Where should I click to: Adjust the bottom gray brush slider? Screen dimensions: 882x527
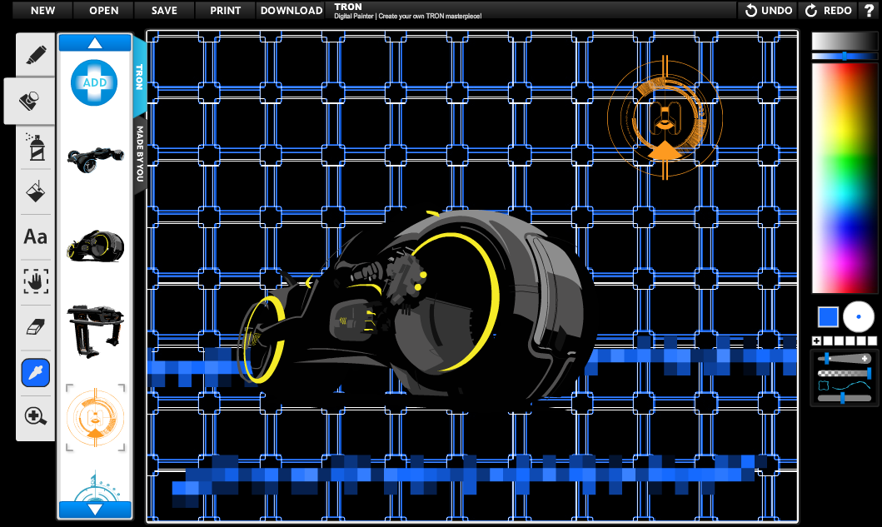pos(844,398)
